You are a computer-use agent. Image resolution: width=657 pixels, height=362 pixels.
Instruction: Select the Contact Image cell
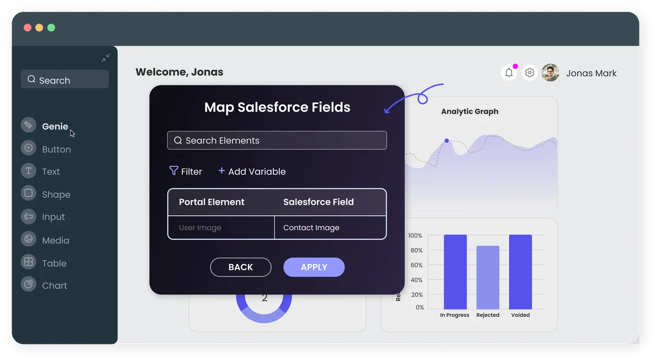pyautogui.click(x=331, y=227)
